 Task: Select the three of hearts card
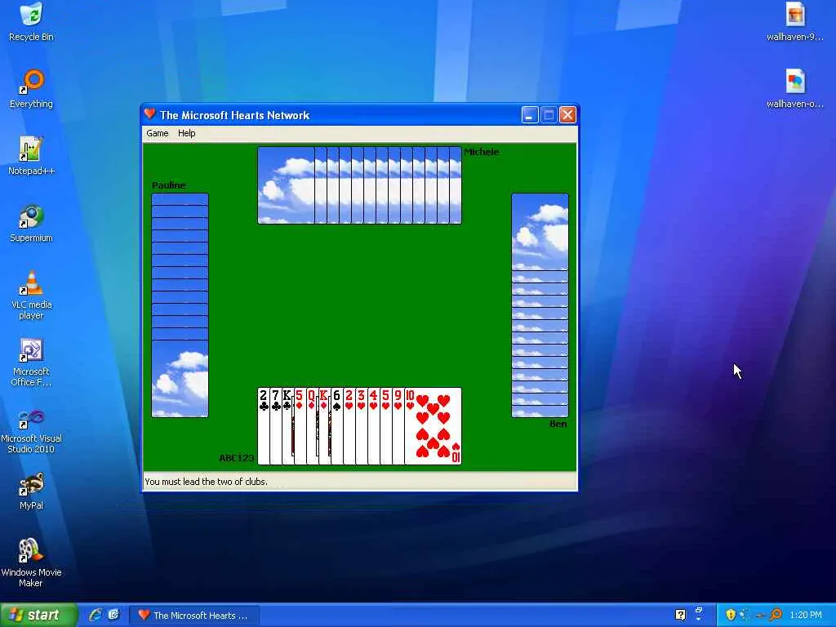[362, 426]
